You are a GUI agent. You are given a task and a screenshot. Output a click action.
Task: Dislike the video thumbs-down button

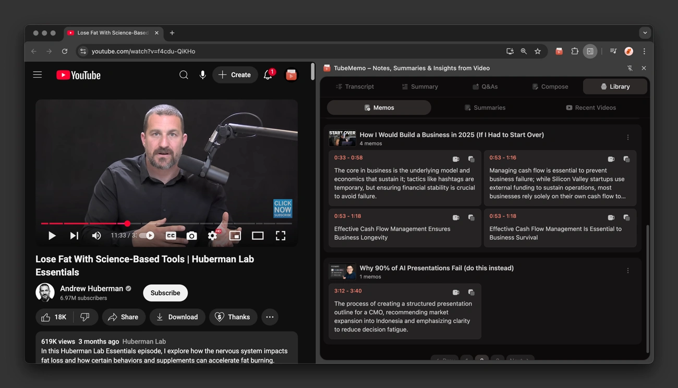(85, 317)
